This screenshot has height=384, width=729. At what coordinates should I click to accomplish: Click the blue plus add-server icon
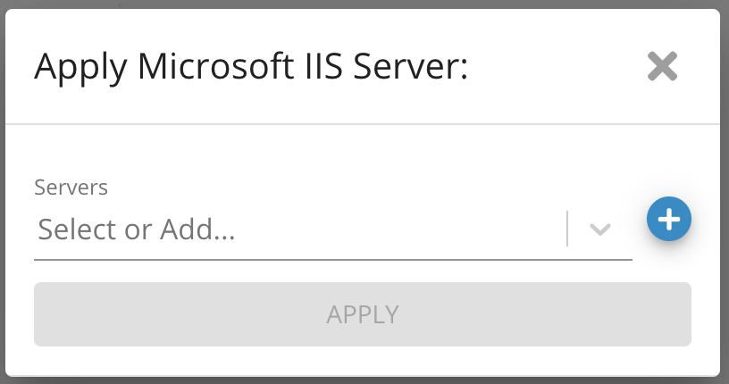[669, 219]
